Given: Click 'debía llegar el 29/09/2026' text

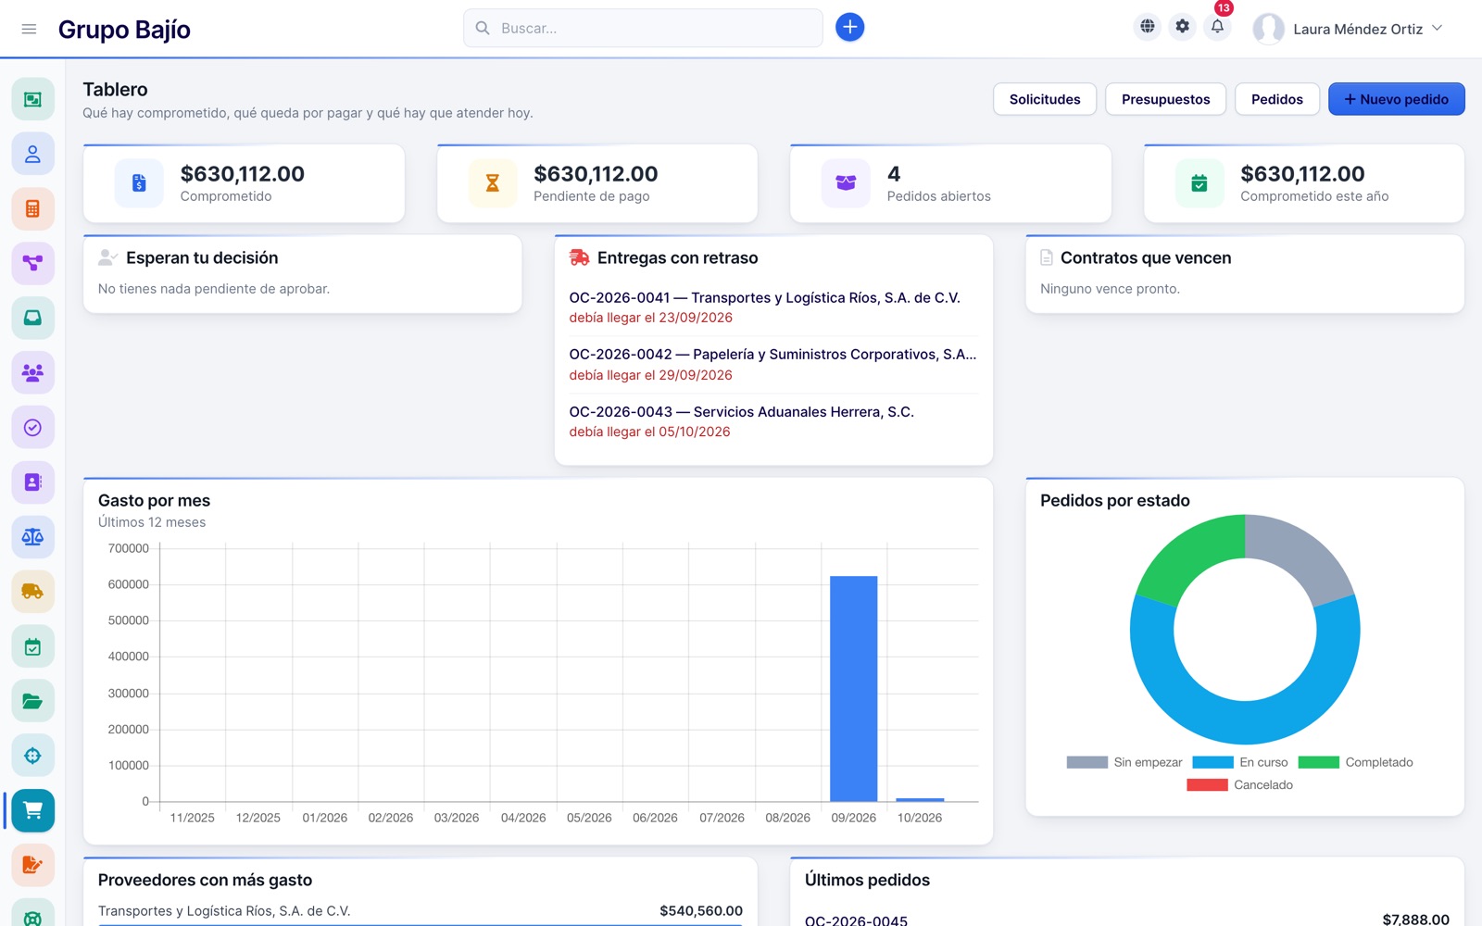Looking at the screenshot, I should pyautogui.click(x=650, y=375).
